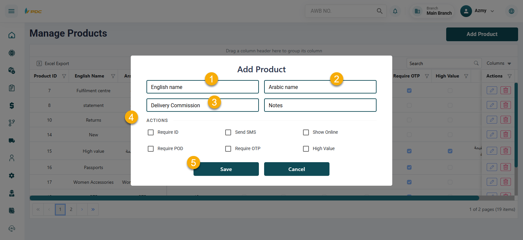Open the notifications bell
Viewport: 523px width, 240px height.
(x=395, y=11)
